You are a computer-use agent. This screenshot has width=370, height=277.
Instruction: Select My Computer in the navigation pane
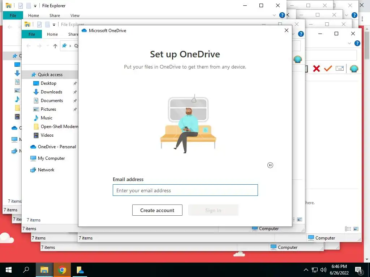(x=51, y=158)
